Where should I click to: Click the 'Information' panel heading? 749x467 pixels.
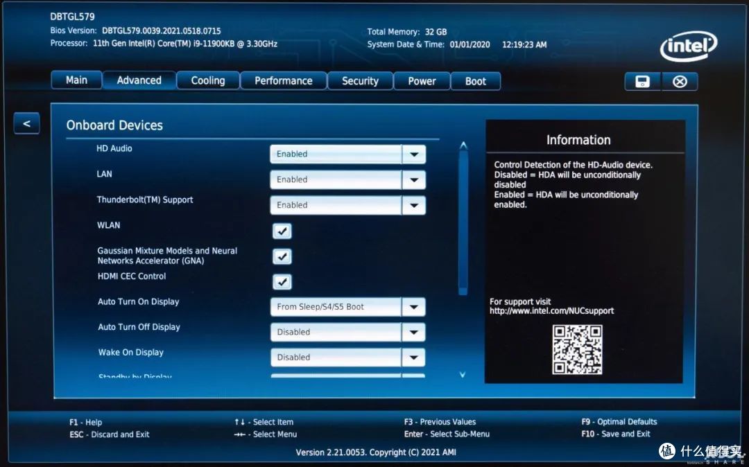coord(578,140)
